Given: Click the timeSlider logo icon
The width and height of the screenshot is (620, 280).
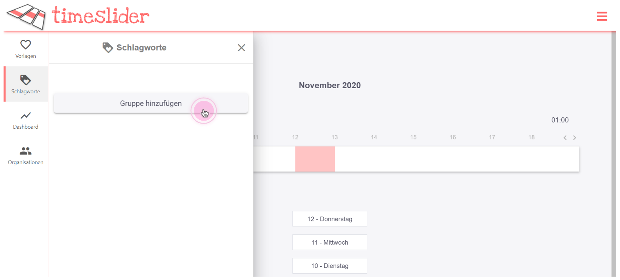Looking at the screenshot, I should point(26,17).
